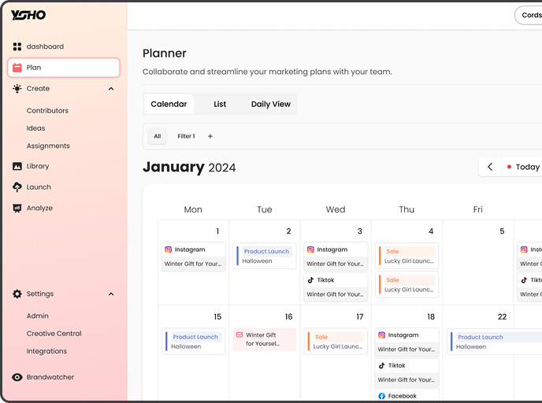Click the red Today dot indicator

(x=509, y=167)
